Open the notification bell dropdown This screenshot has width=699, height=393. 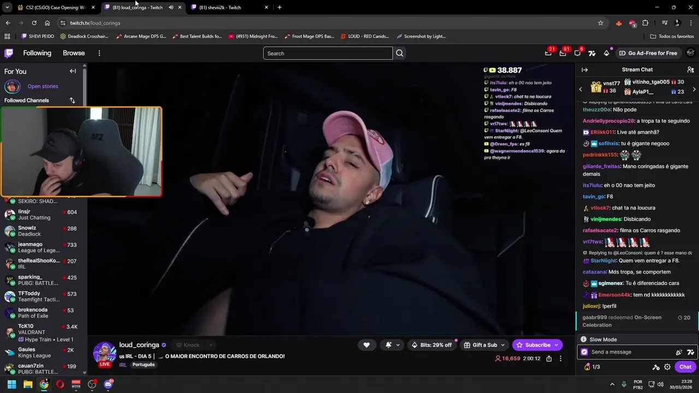[x=393, y=345]
